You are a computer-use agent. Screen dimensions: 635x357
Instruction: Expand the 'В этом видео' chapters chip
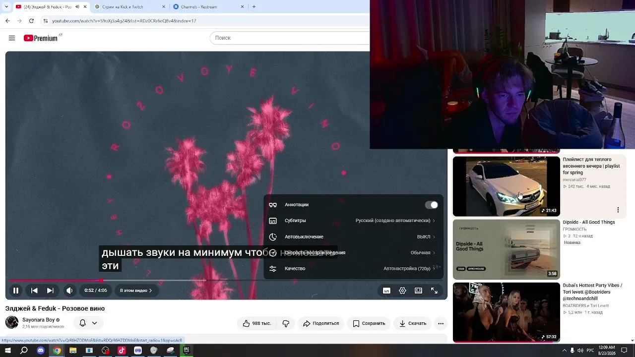[135, 291]
